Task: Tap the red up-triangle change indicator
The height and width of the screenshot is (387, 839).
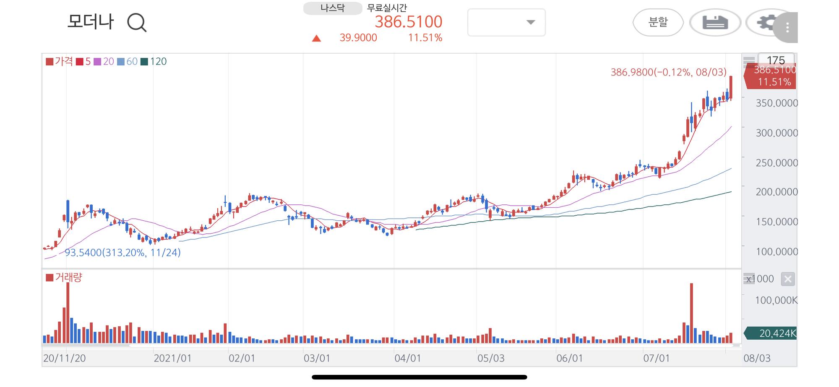Action: point(317,39)
